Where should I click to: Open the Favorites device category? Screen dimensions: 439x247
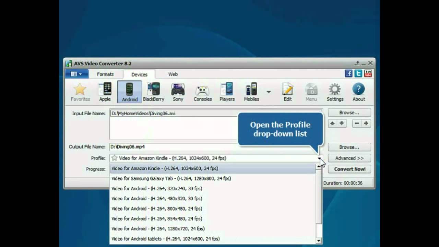tap(80, 92)
